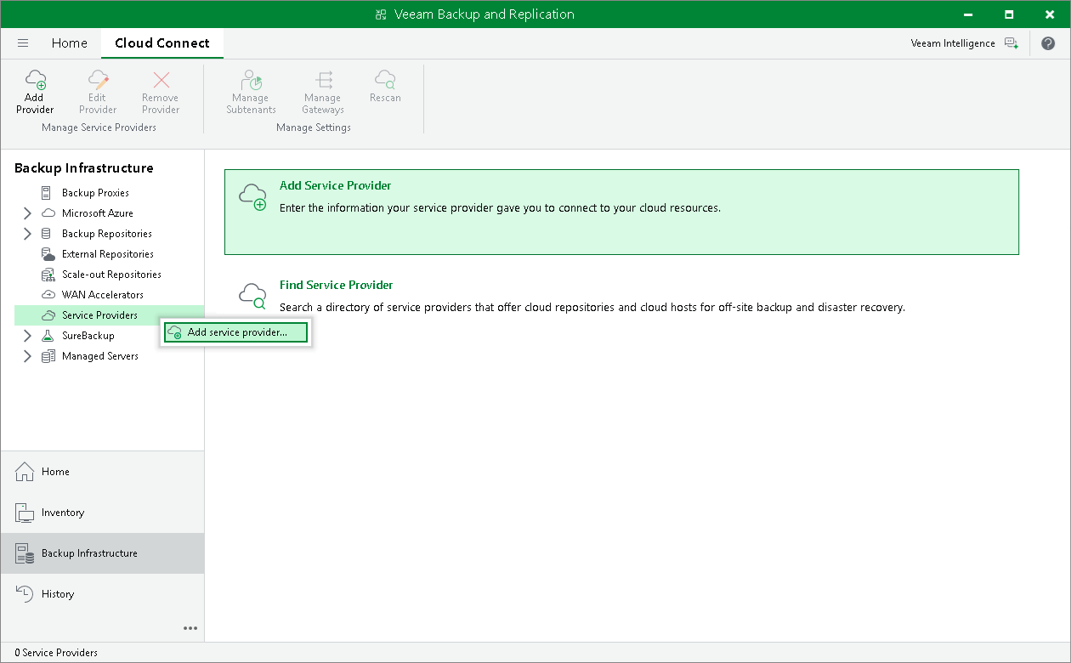Select Backup Proxies in the tree
1071x663 pixels.
coord(95,193)
